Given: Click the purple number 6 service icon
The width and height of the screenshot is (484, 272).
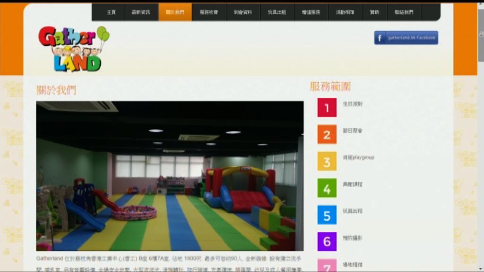Looking at the screenshot, I should (x=327, y=241).
